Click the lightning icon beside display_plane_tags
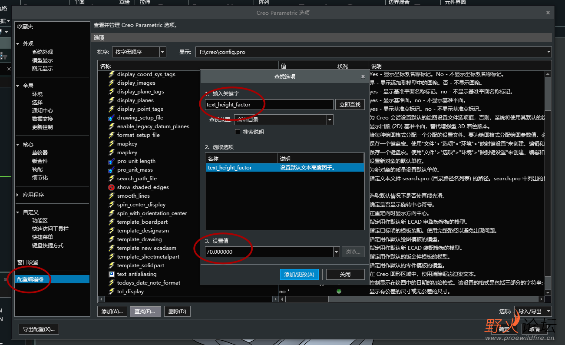 pos(112,92)
